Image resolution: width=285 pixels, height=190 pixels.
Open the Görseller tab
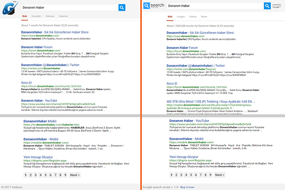point(36,16)
